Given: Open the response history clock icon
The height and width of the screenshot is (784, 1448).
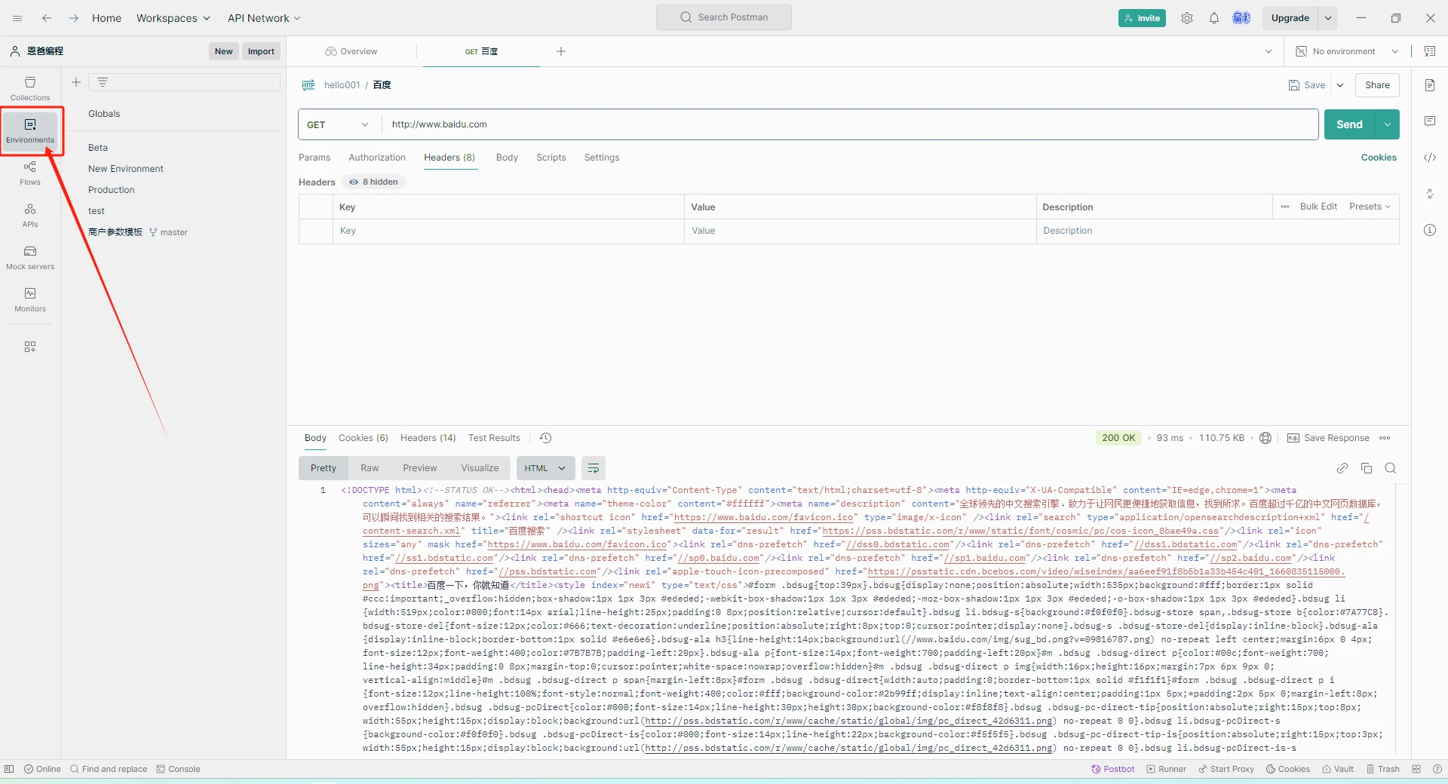Looking at the screenshot, I should (x=546, y=438).
